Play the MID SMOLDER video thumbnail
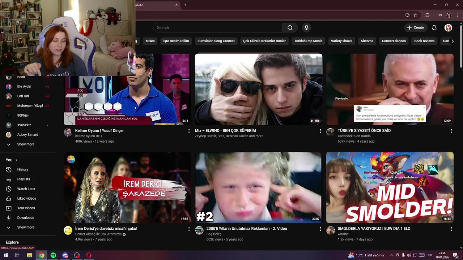This screenshot has width=463, height=260. pos(390,187)
